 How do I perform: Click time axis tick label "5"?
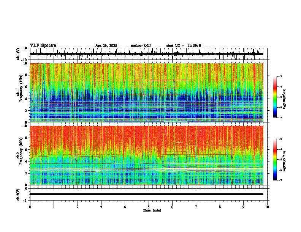coord(149,207)
